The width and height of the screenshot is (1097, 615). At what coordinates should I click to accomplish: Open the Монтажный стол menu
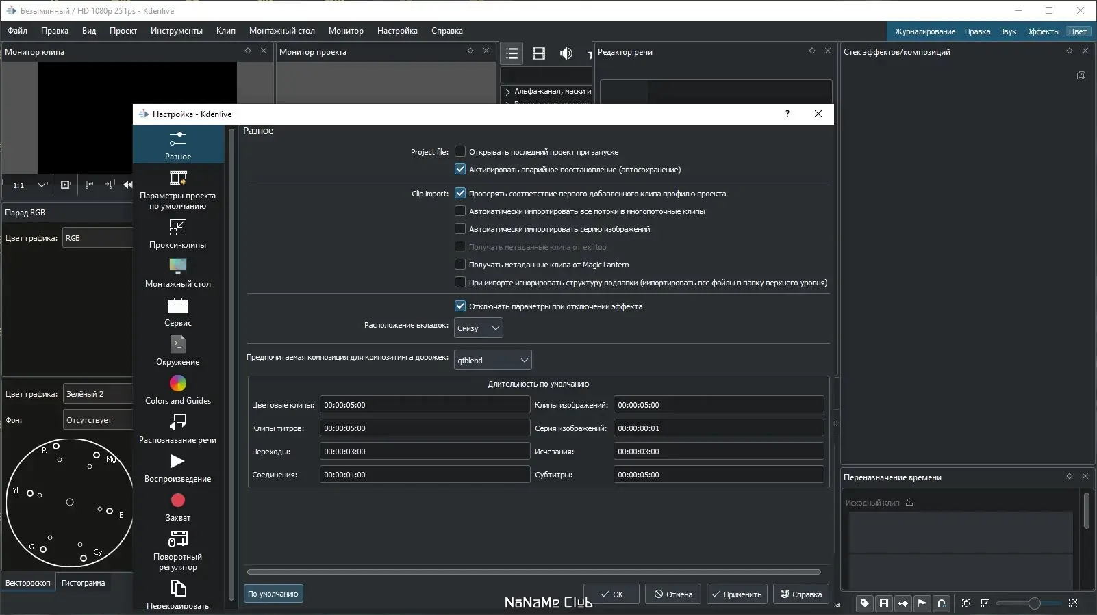(x=282, y=31)
